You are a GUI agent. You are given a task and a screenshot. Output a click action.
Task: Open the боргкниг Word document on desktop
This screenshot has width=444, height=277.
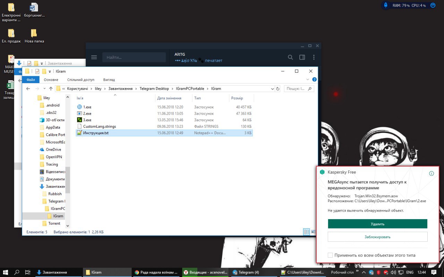coord(34,10)
